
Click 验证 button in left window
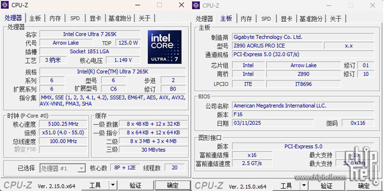coord(136,186)
